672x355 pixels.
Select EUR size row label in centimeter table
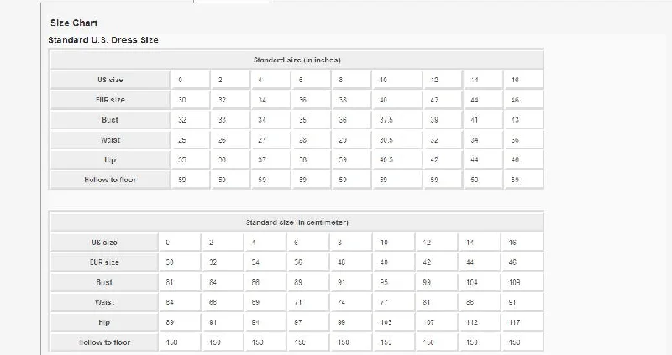pos(104,262)
